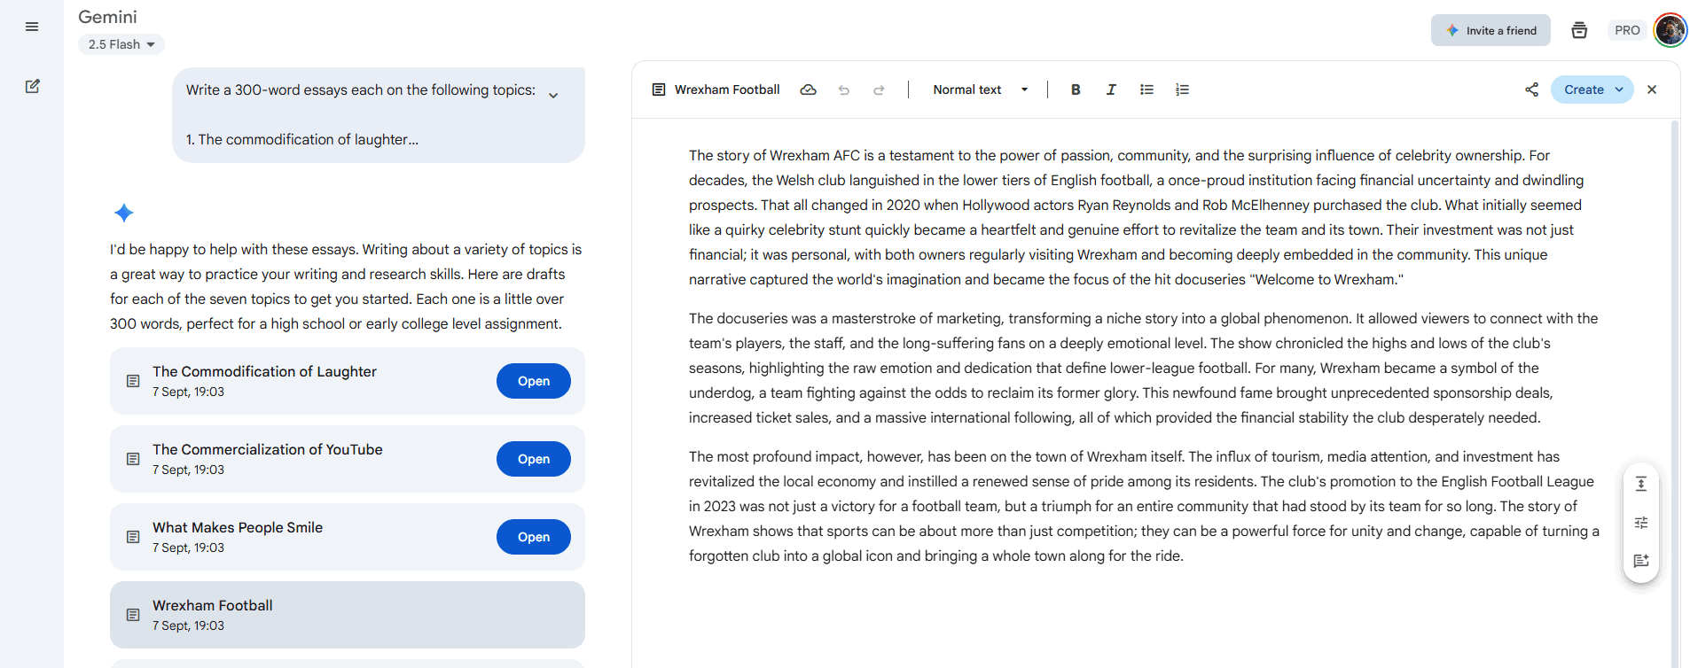The width and height of the screenshot is (1690, 668).
Task: Click the undo arrow in editor toolbar
Action: (843, 89)
